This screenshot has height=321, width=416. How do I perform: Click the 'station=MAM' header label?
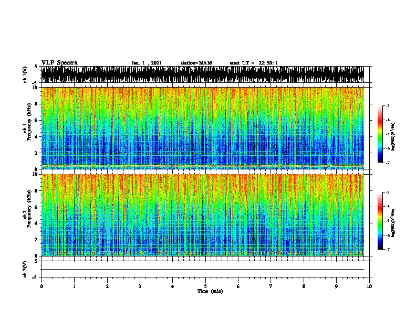tap(196, 63)
